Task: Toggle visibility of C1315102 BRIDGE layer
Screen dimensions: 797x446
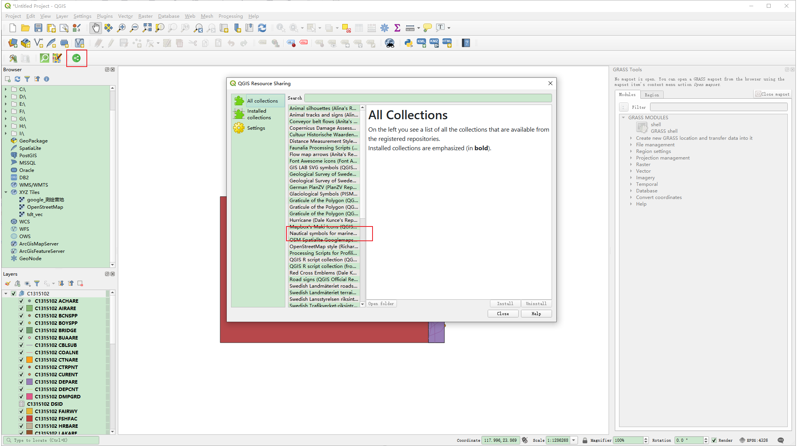Action: click(21, 330)
